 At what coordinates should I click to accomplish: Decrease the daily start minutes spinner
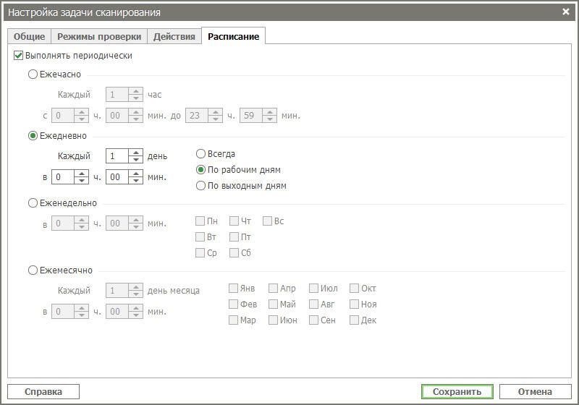[x=135, y=180]
